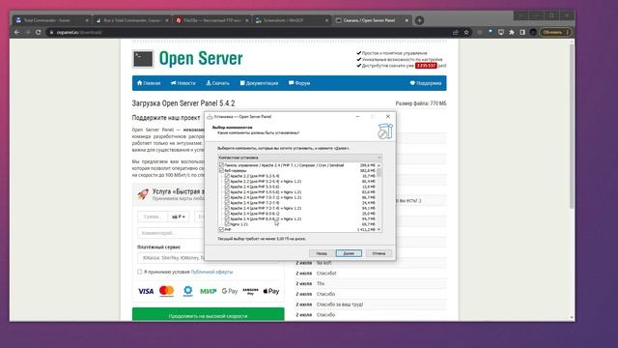
Task: Click the downloads counter red badge
Action: pyautogui.click(x=426, y=66)
